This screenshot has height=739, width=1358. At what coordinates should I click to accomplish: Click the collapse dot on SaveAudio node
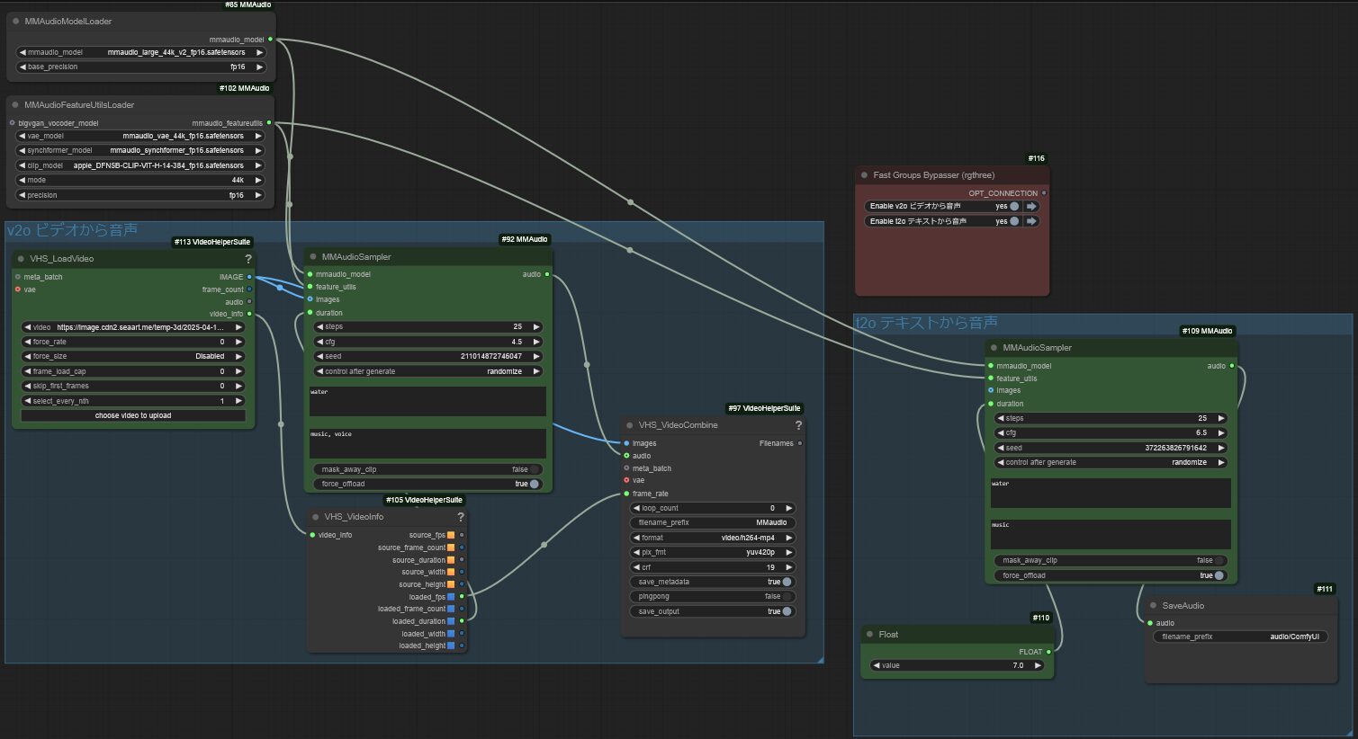click(1153, 606)
